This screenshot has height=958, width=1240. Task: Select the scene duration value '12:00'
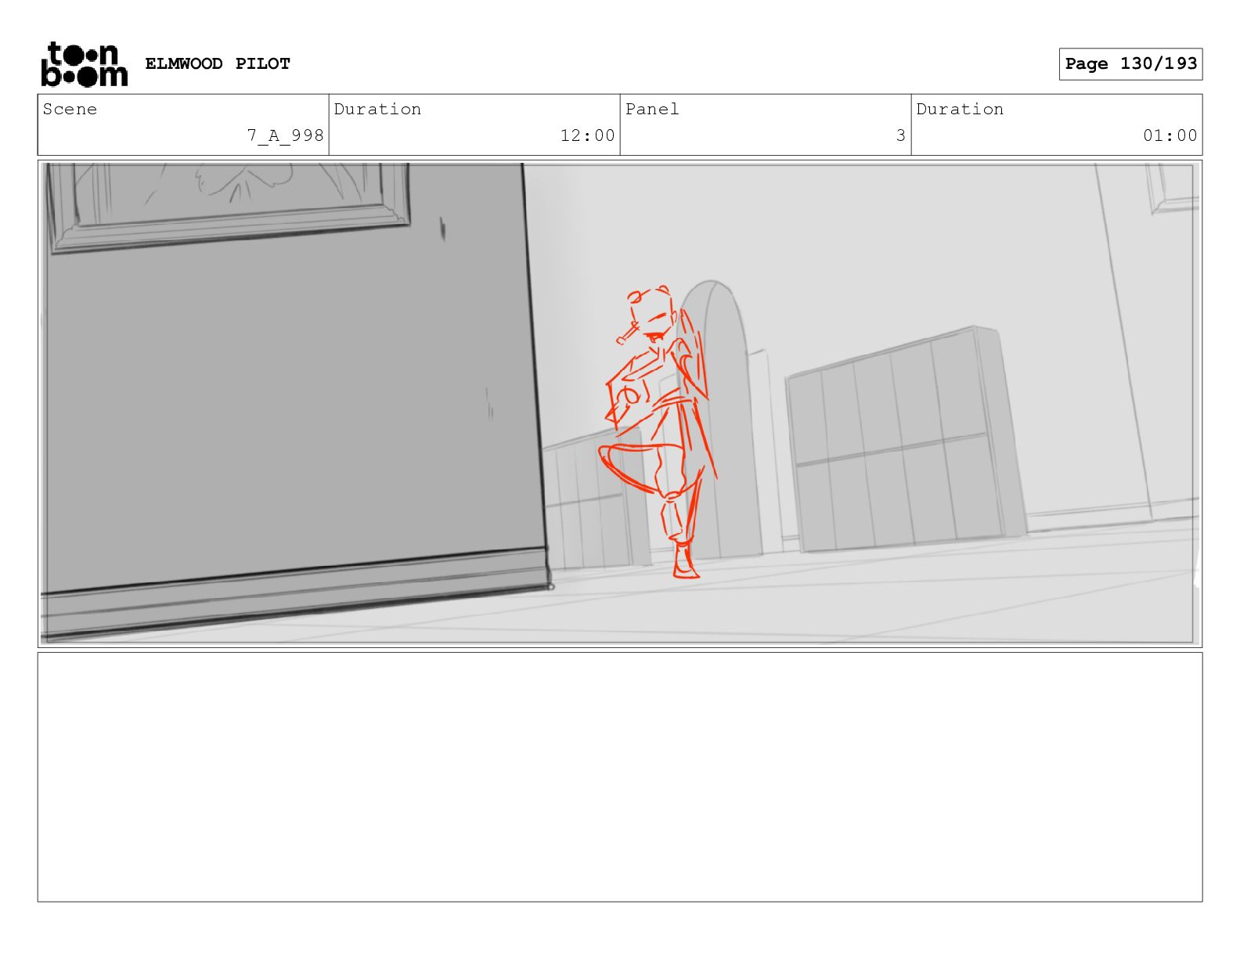coord(588,135)
